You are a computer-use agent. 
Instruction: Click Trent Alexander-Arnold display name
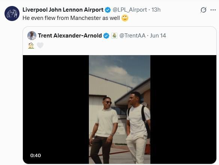tap(70, 36)
